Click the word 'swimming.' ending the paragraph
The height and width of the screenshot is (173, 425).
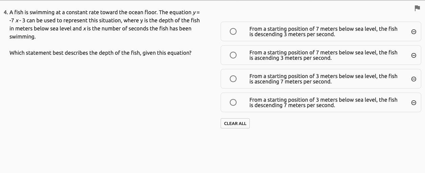22,37
